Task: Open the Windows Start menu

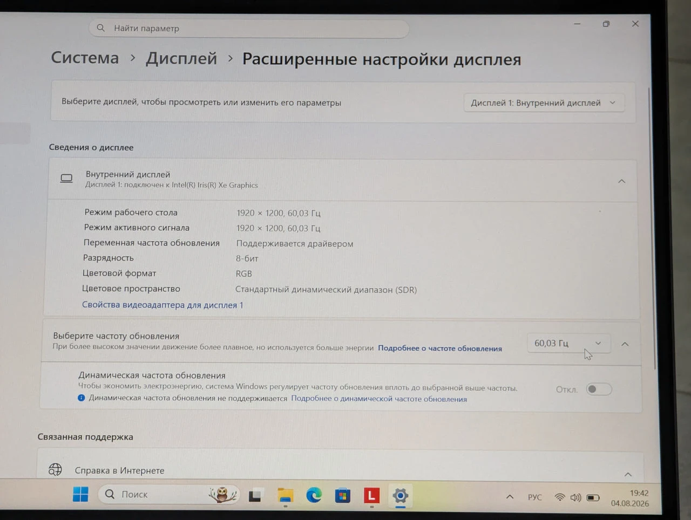Action: pyautogui.click(x=80, y=494)
